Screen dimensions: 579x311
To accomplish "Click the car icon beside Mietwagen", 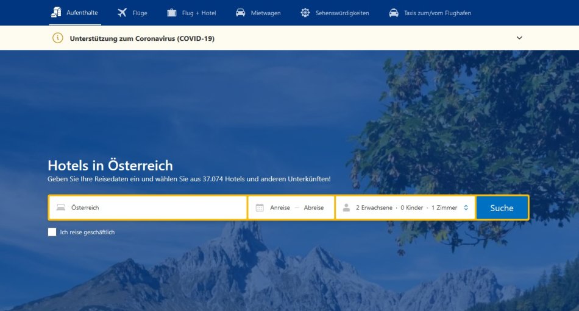I will click(x=240, y=13).
